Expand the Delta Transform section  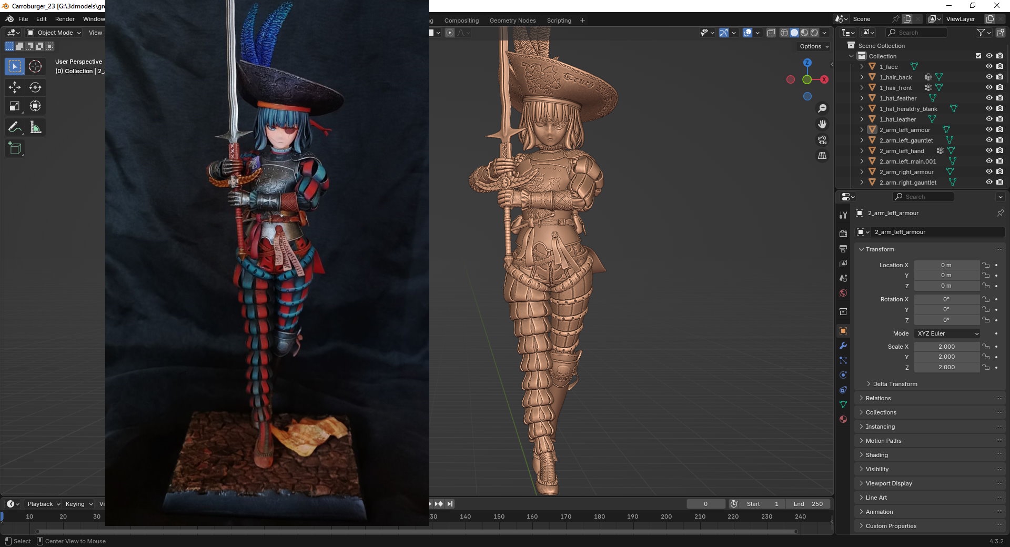(894, 384)
